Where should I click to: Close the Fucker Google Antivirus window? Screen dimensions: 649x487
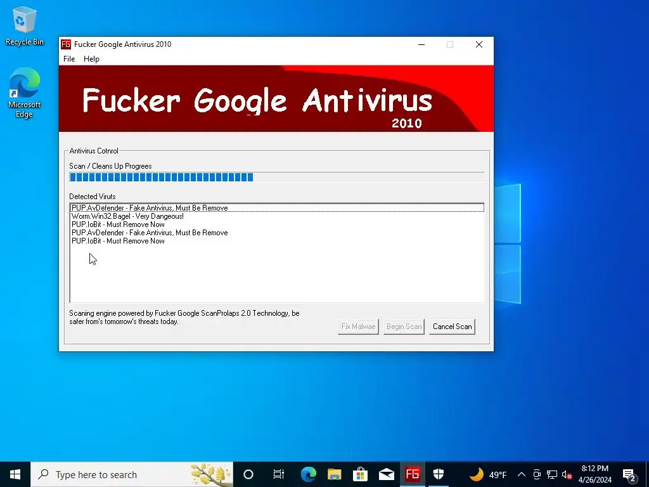(x=479, y=44)
